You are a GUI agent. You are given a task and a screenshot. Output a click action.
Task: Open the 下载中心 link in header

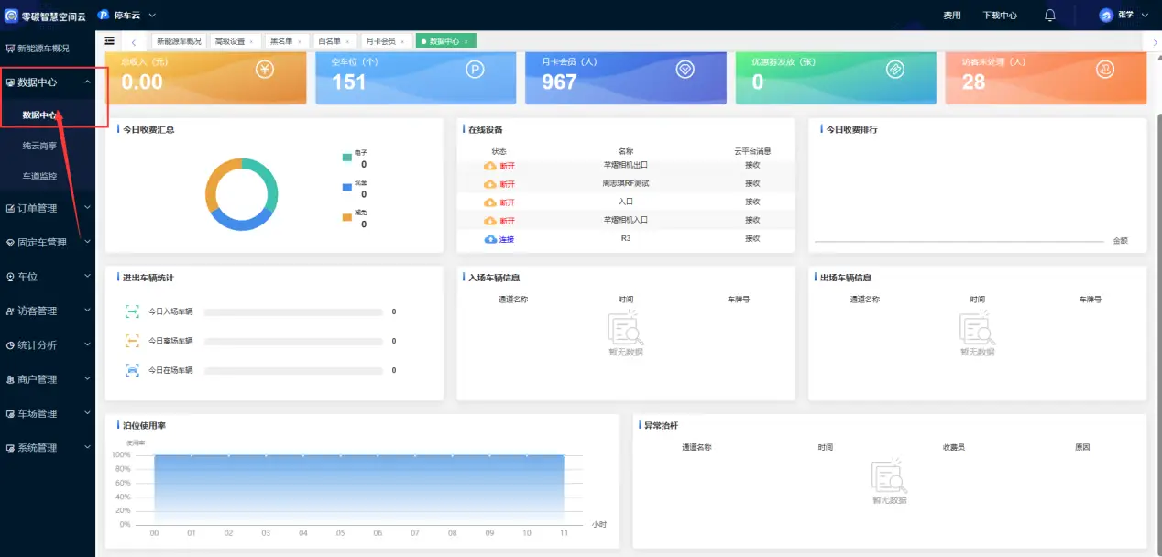click(x=999, y=16)
